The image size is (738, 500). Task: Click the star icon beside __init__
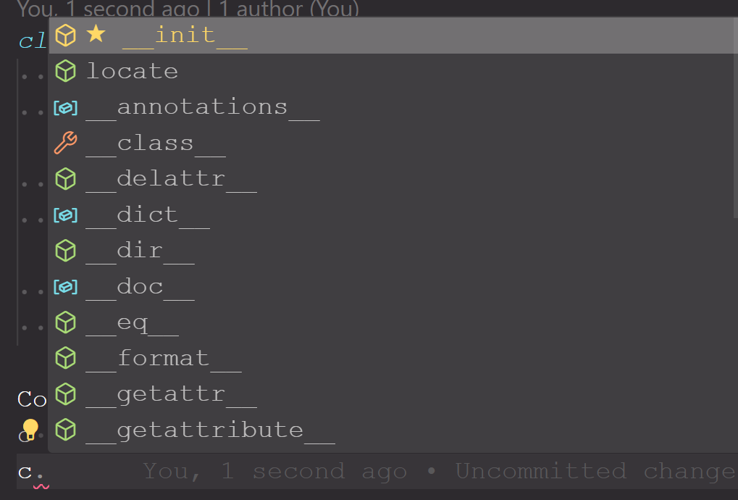[x=95, y=35]
